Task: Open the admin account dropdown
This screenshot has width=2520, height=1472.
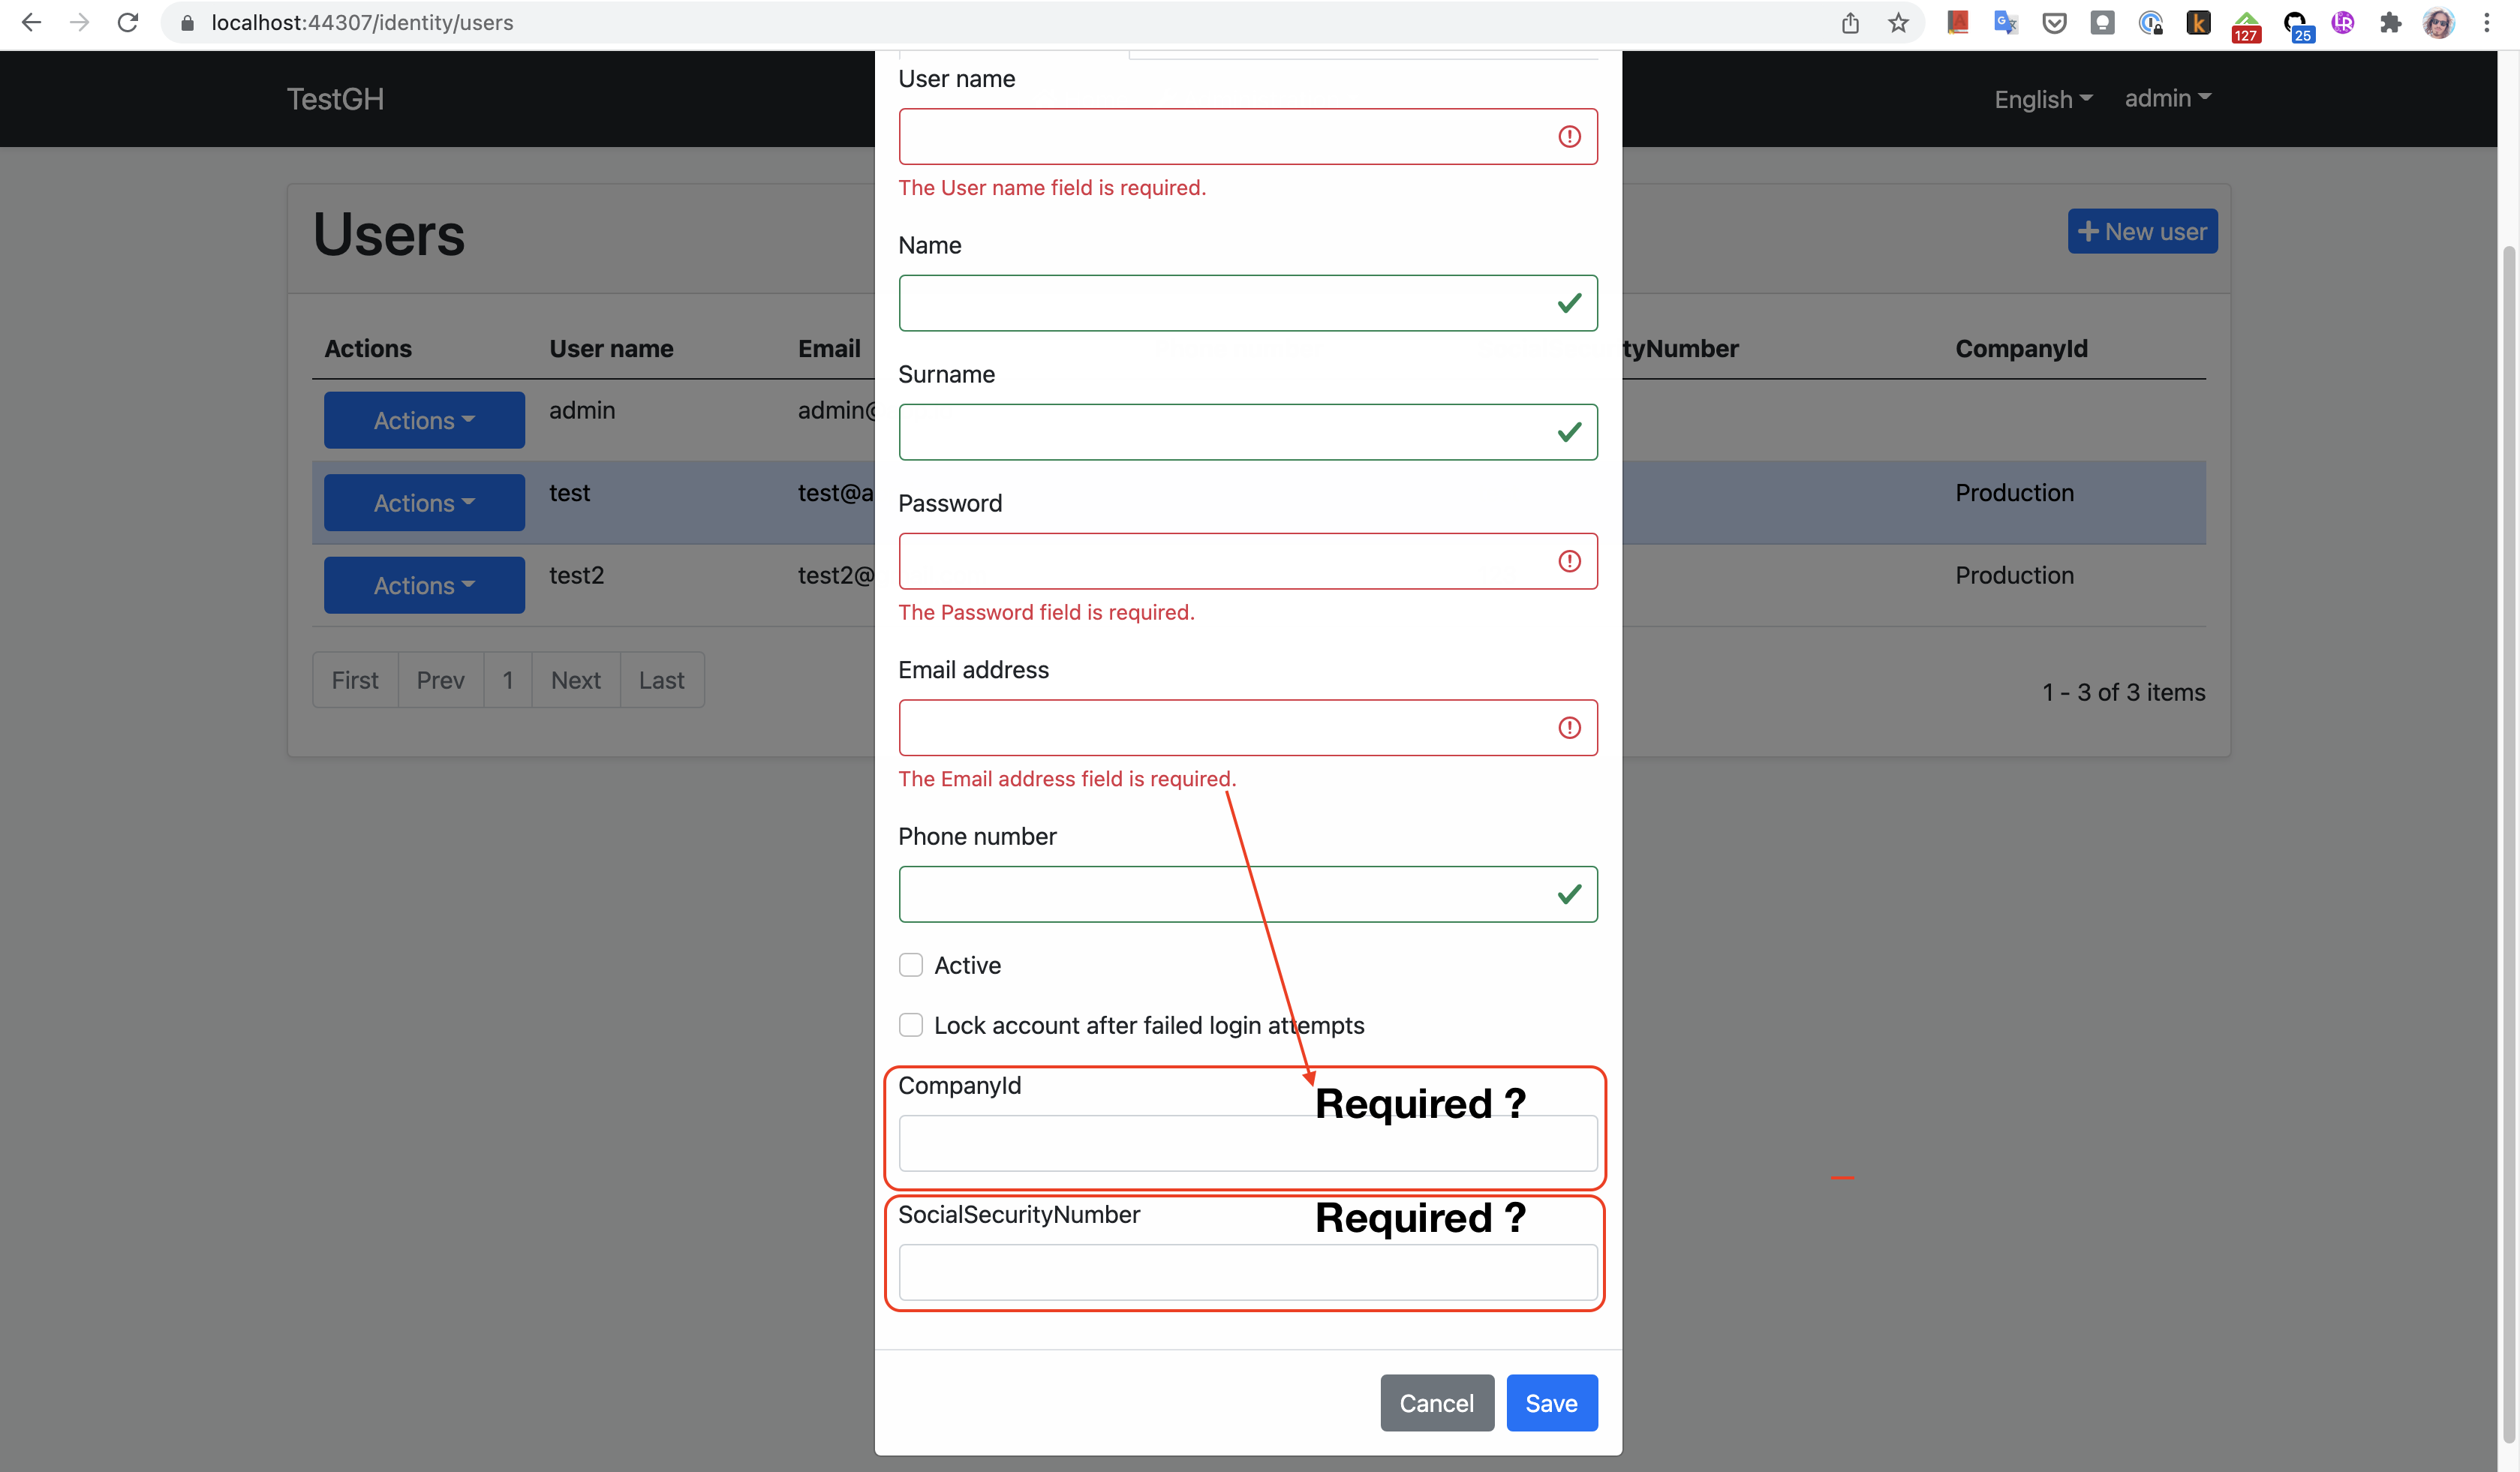Action: (x=2166, y=98)
